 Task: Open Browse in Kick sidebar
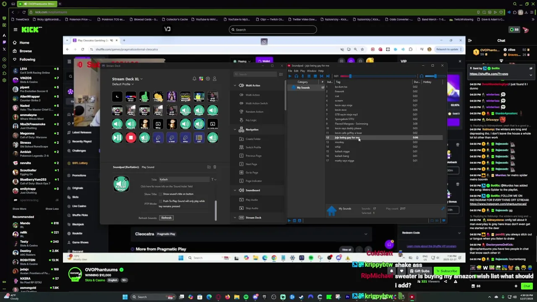[x=25, y=51]
